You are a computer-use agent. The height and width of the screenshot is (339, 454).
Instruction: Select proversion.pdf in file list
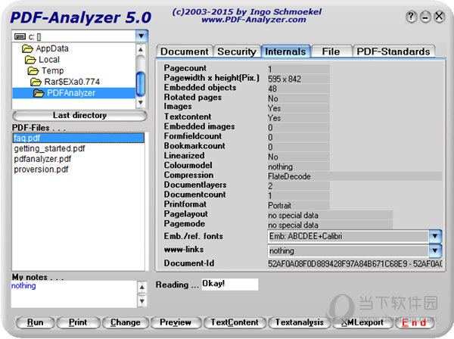click(41, 169)
